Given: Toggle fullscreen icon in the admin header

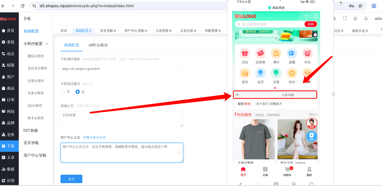Looking at the screenshot, I should 345,18.
